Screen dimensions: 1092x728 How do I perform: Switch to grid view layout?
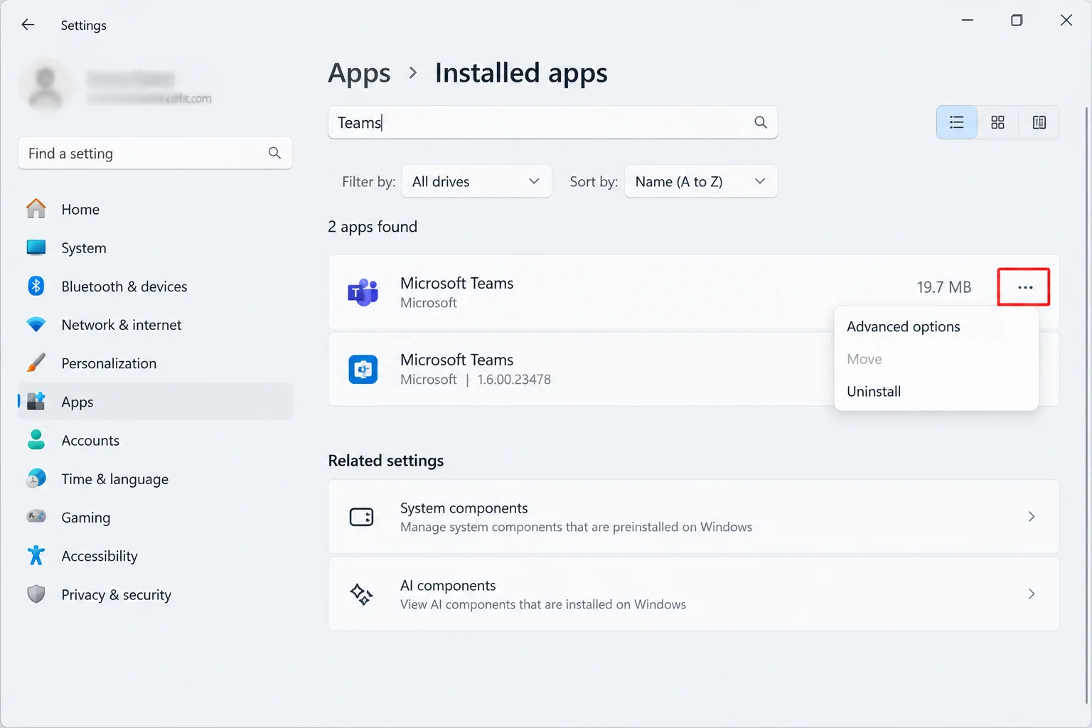(997, 122)
